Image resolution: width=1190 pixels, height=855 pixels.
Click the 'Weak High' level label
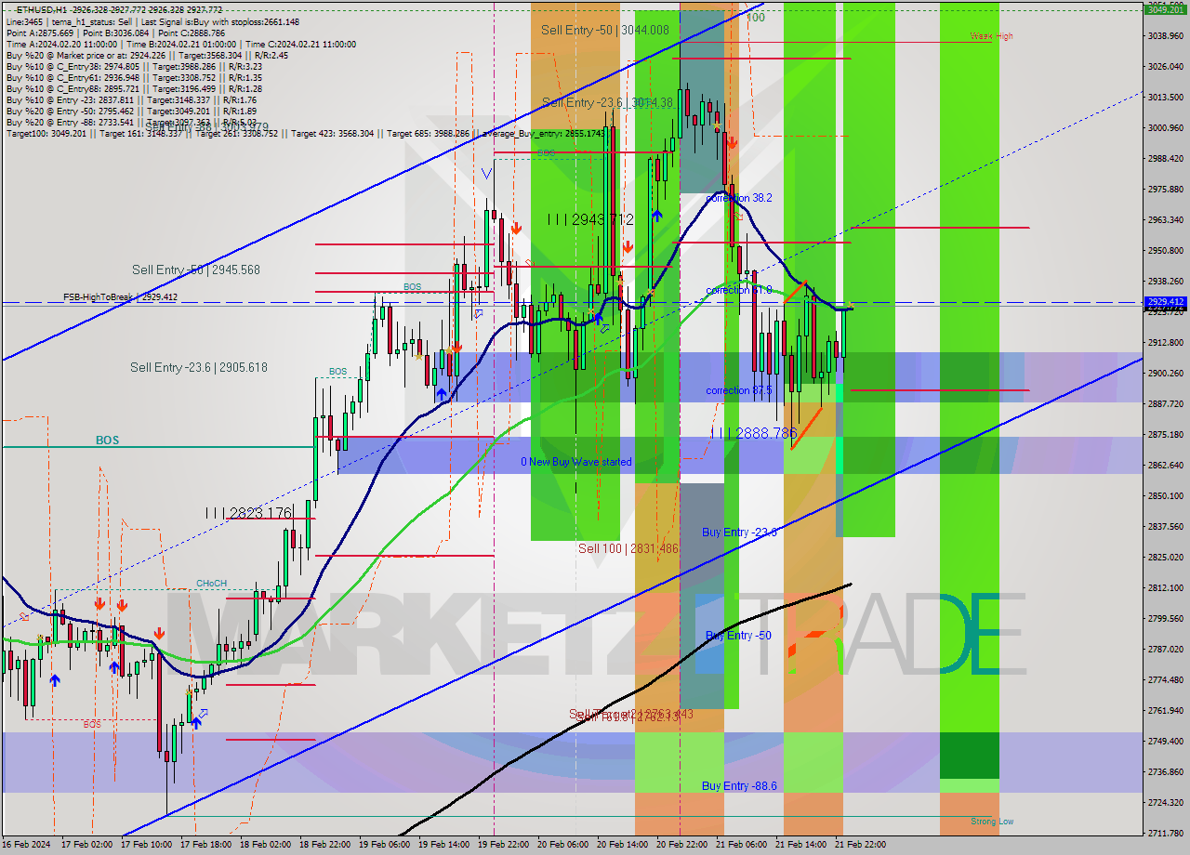[x=991, y=36]
